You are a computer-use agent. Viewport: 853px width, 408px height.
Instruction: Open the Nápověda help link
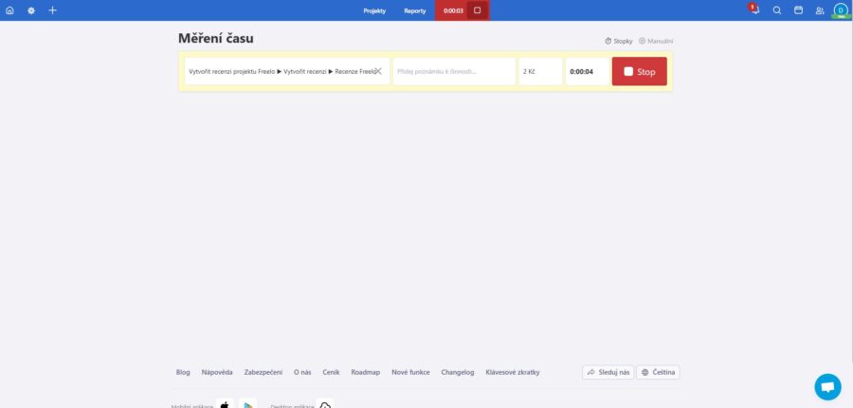(217, 372)
